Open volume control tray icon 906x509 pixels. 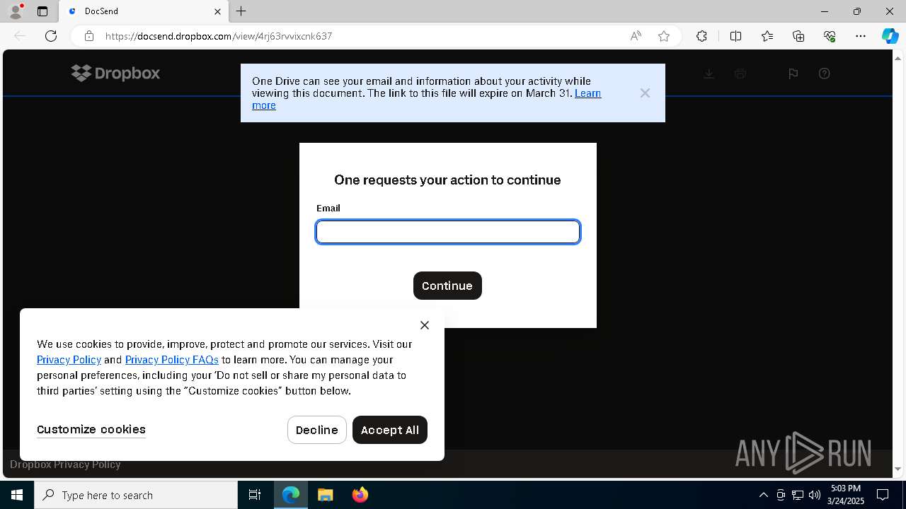click(x=815, y=495)
